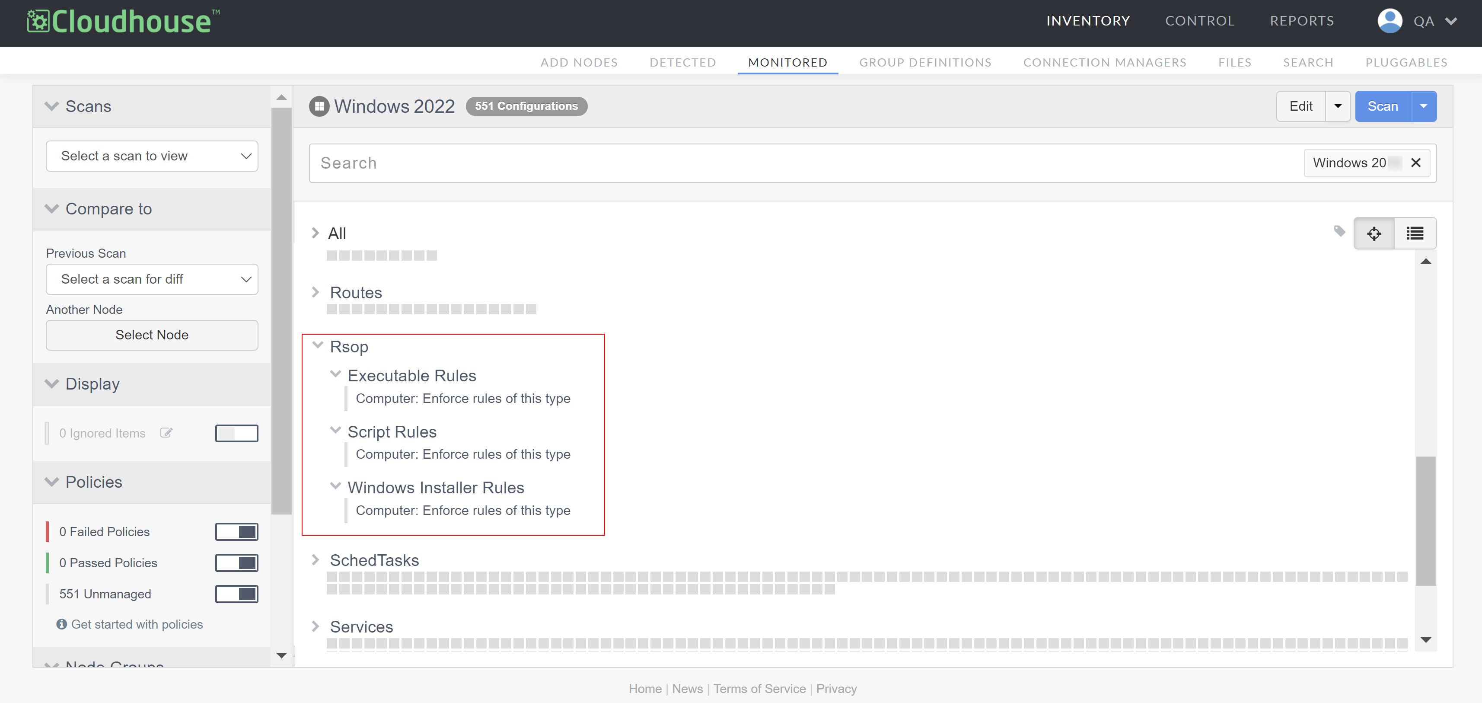The image size is (1482, 703).
Task: Expand the All configuration group
Action: pyautogui.click(x=315, y=233)
